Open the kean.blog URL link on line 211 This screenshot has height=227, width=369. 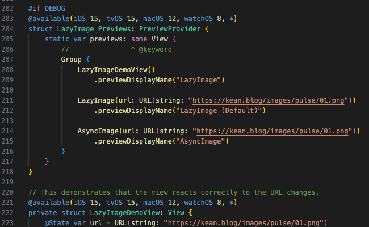[269, 100]
